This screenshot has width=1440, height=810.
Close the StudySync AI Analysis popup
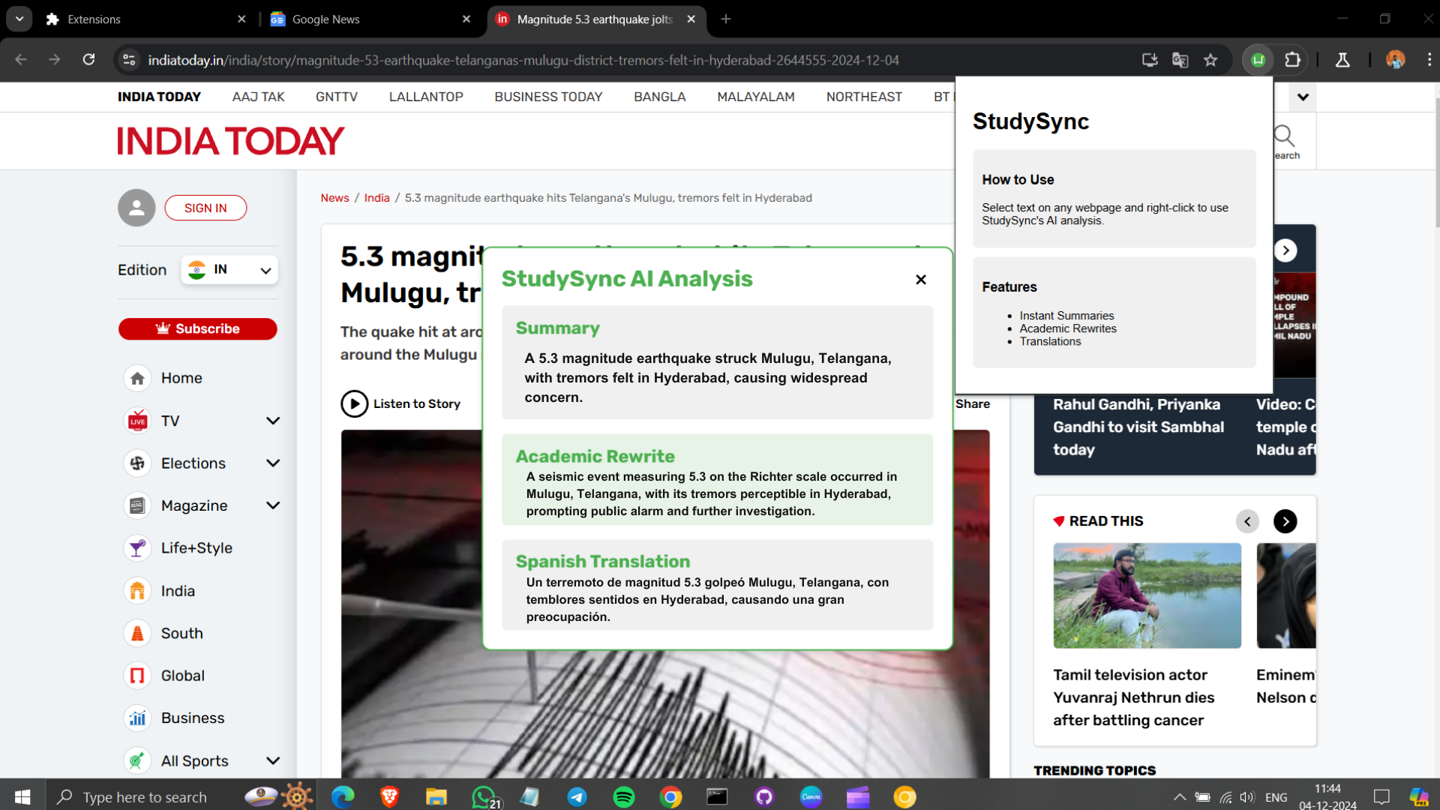coord(921,280)
